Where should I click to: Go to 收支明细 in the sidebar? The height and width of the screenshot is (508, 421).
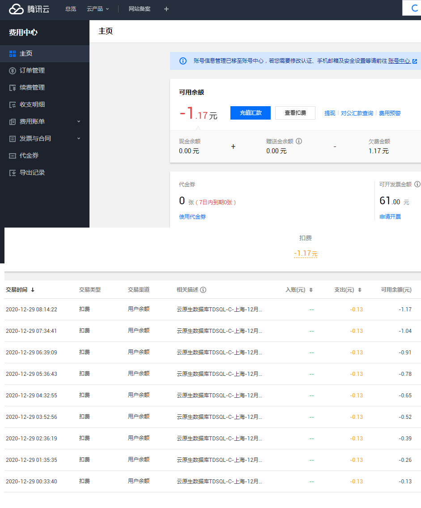pos(32,104)
